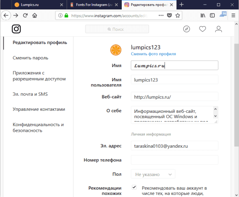Click О себе textarea scroll-up arrow
239x197 pixels.
[x=216, y=109]
